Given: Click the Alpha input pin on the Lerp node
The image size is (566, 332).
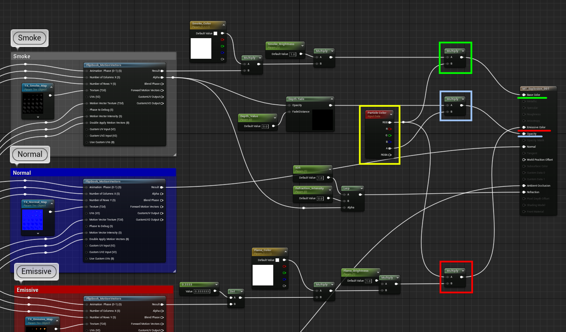Looking at the screenshot, I should (x=344, y=208).
